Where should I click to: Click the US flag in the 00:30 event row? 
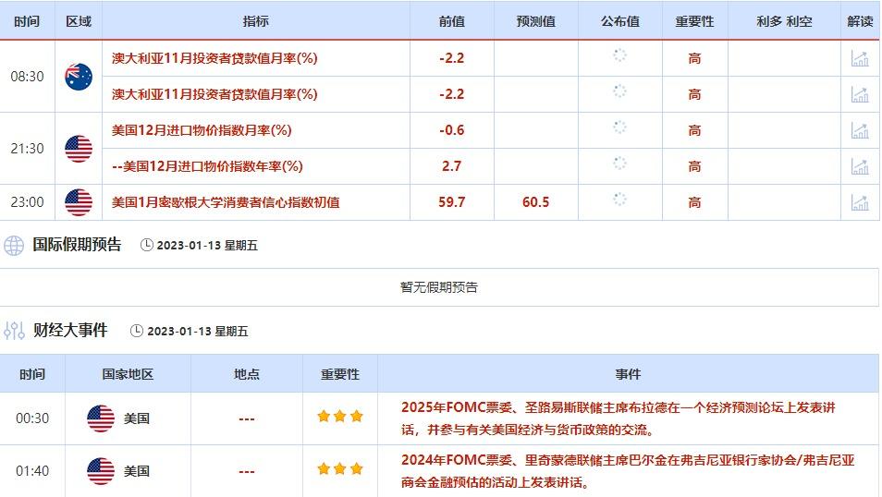101,418
